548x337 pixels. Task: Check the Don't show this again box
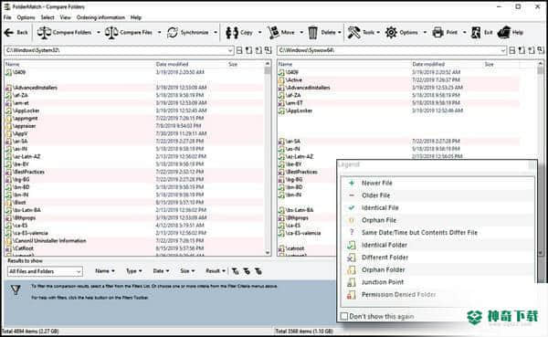pyautogui.click(x=344, y=316)
